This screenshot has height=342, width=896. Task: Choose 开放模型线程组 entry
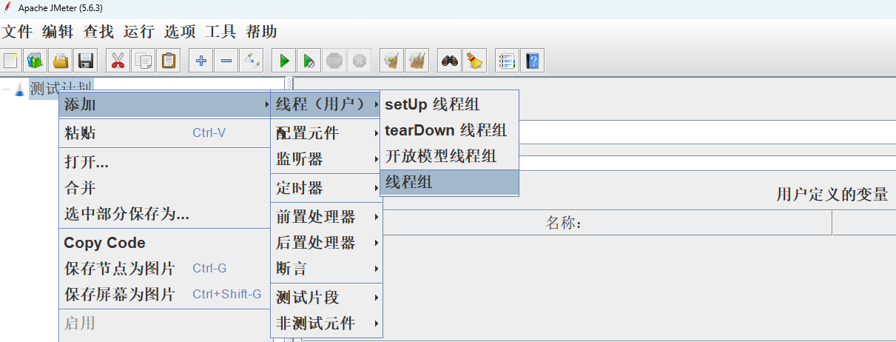449,156
